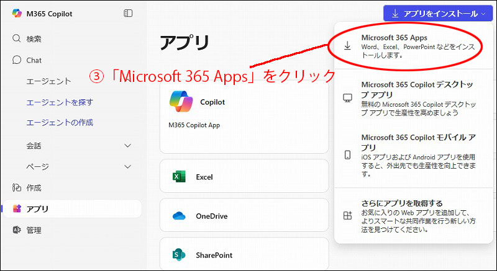Click the download icon inside アプリをインストール button
This screenshot has width=497, height=271.
coord(395,14)
